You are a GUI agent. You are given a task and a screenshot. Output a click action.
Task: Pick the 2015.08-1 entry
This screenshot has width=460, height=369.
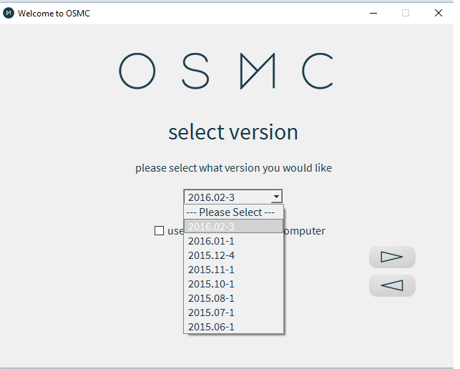coord(212,298)
